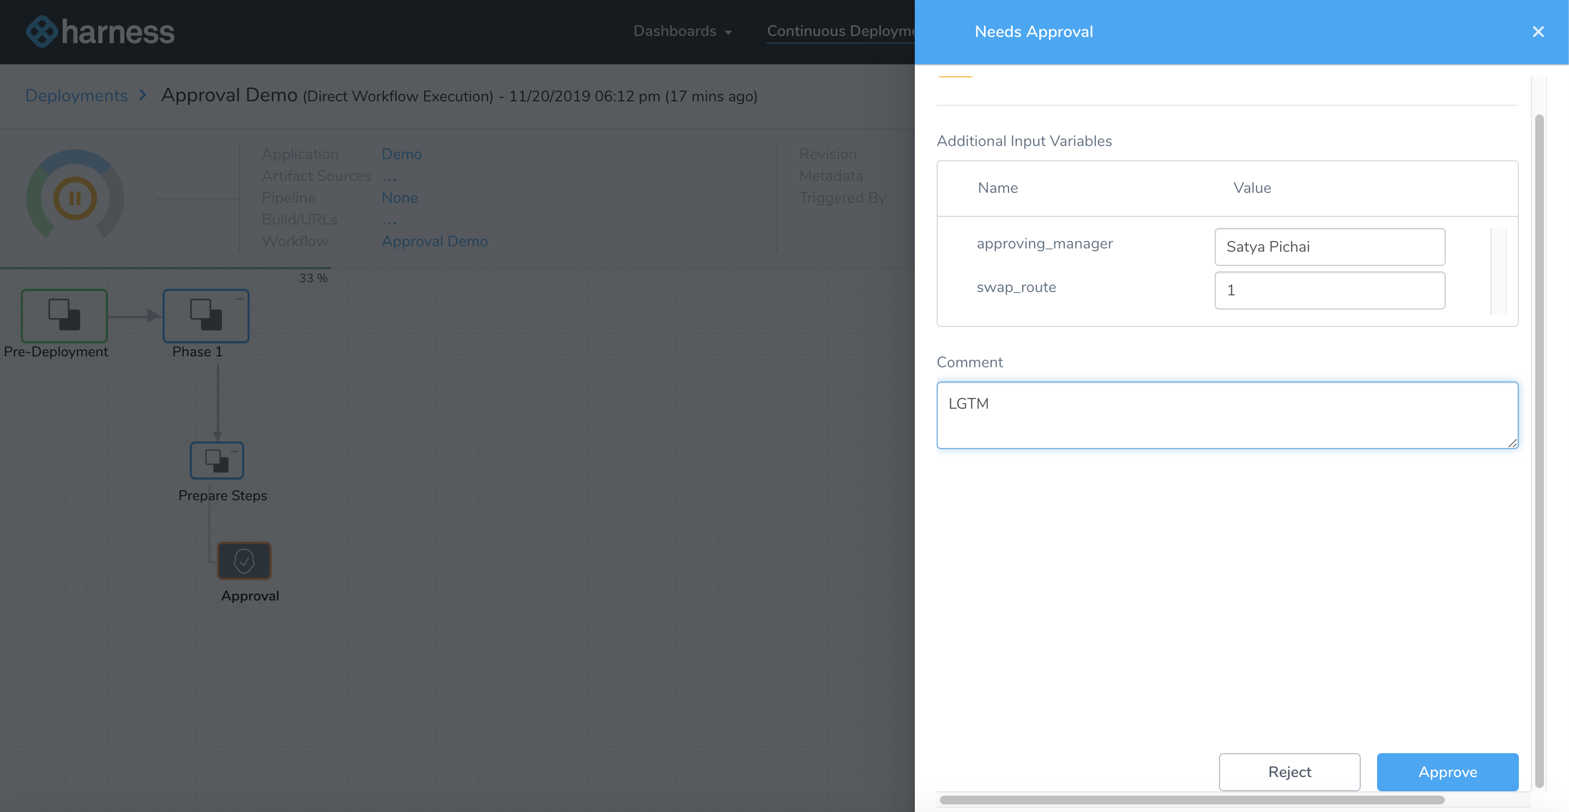The image size is (1569, 812).
Task: Click the Reject button
Action: click(1289, 772)
